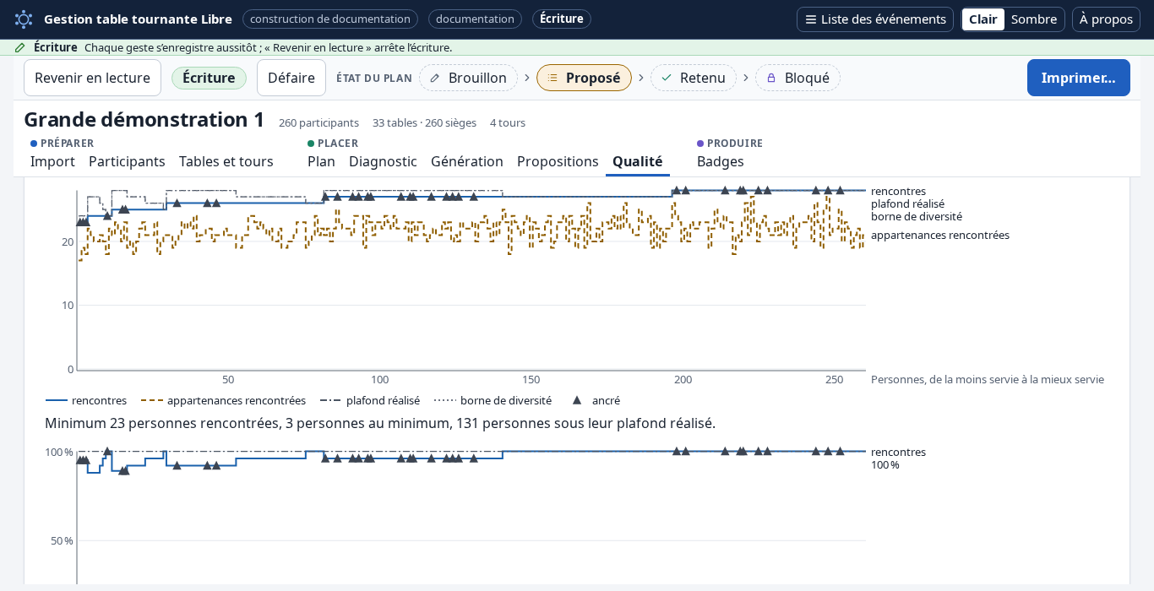Click the ancré triangle icon in the legend
Image resolution: width=1154 pixels, height=591 pixels.
coord(577,400)
